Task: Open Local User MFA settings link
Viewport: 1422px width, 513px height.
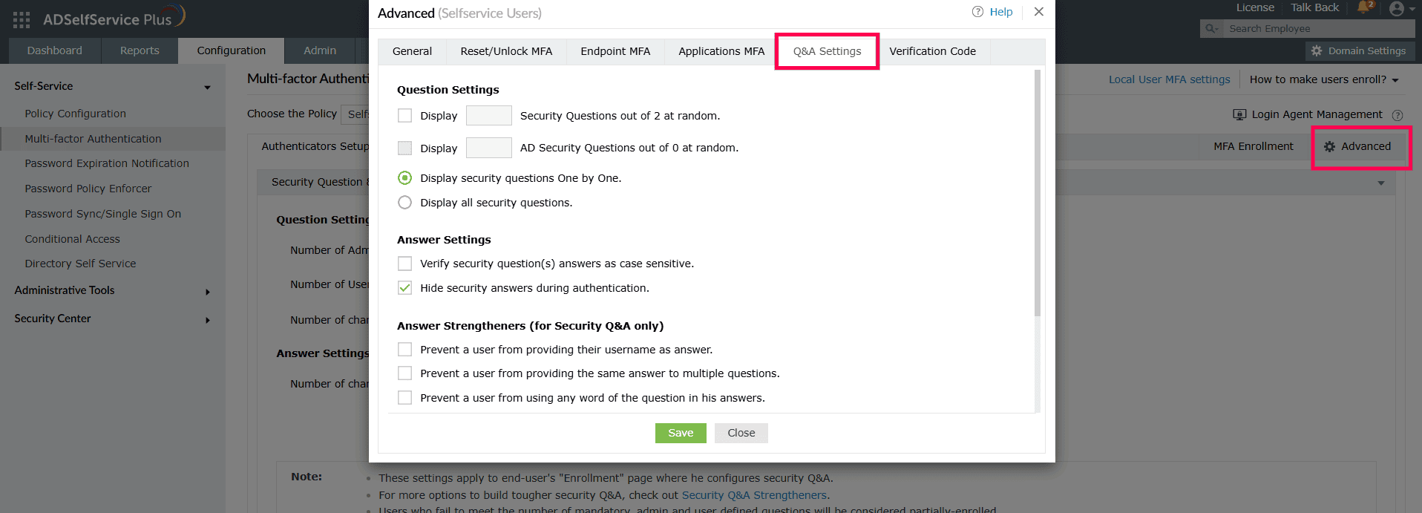Action: pyautogui.click(x=1169, y=79)
